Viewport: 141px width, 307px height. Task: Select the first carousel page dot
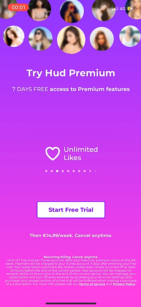pos(46,171)
